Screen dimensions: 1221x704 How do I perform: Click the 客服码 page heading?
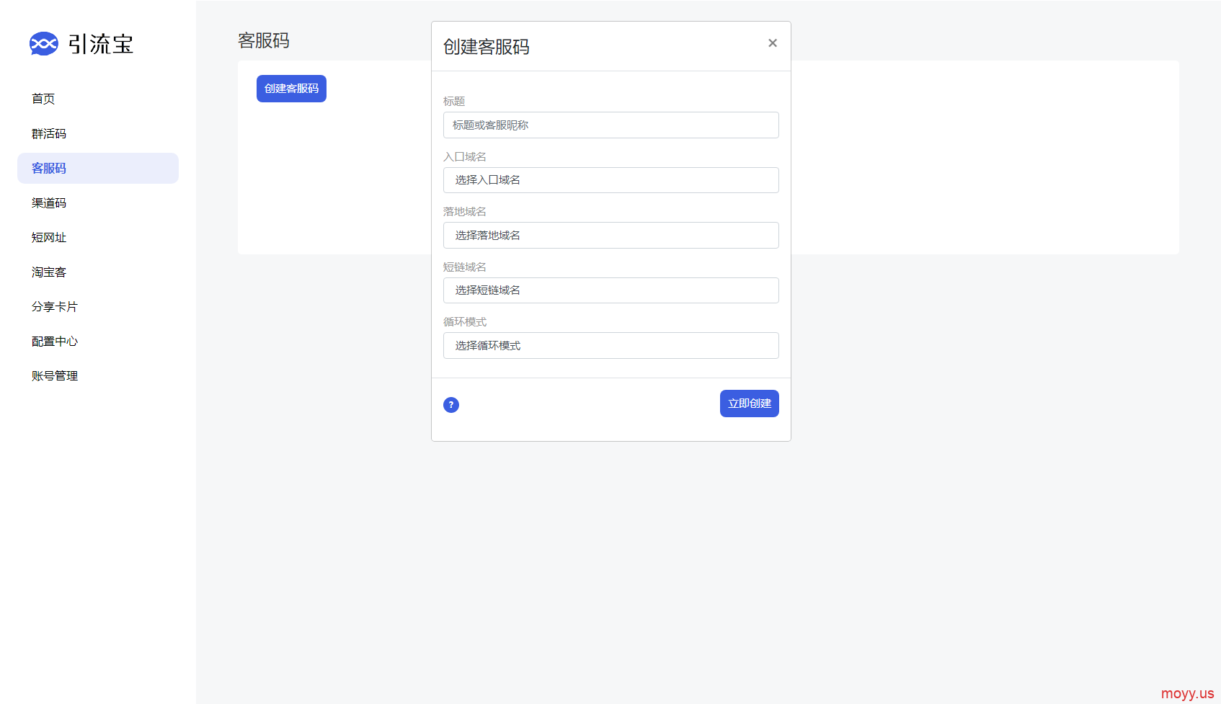coord(264,41)
